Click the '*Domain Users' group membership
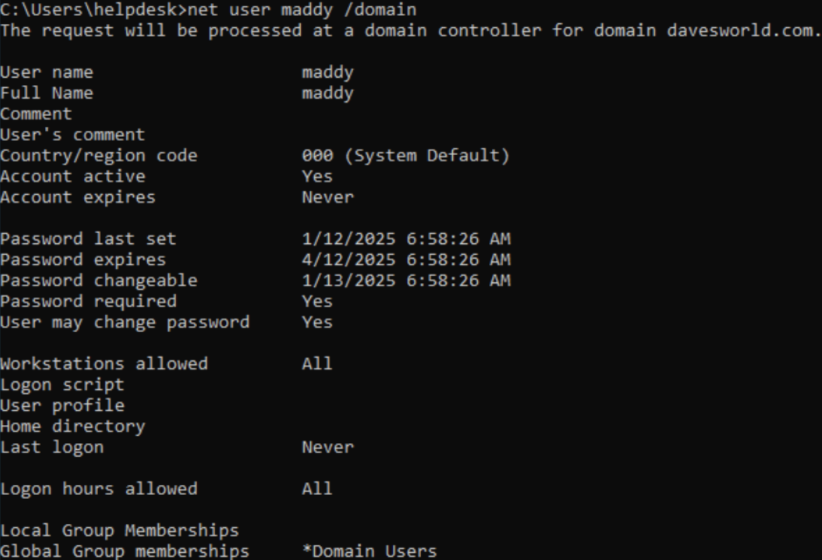 [x=370, y=551]
